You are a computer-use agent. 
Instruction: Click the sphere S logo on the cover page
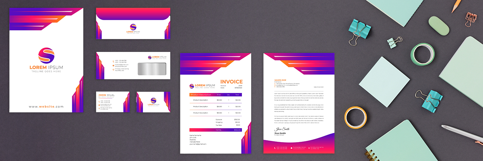click(x=46, y=55)
